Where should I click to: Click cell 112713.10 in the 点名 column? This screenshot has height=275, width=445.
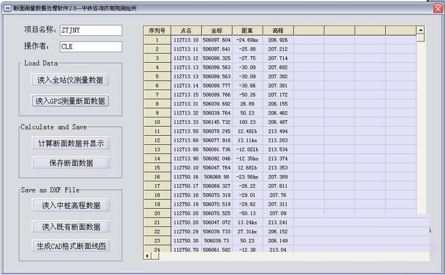click(186, 40)
